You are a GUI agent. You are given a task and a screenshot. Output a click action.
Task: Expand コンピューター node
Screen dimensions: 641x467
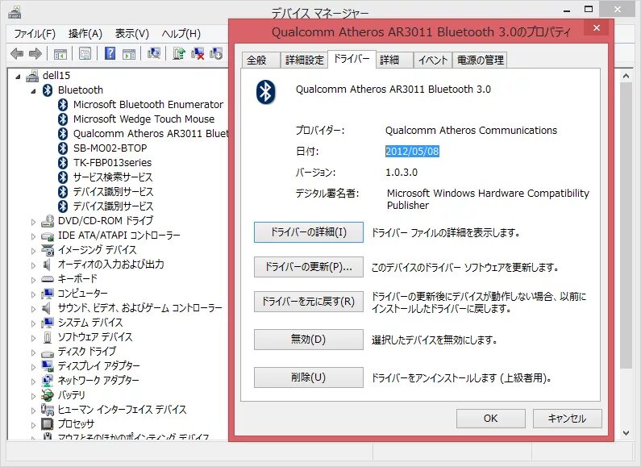coord(34,294)
